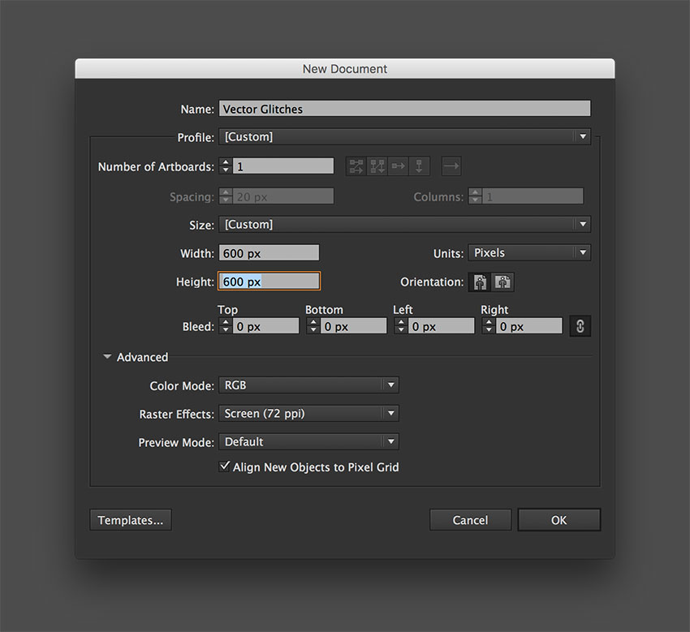Viewport: 690px width, 632px height.
Task: Select portrait orientation
Action: 479,282
